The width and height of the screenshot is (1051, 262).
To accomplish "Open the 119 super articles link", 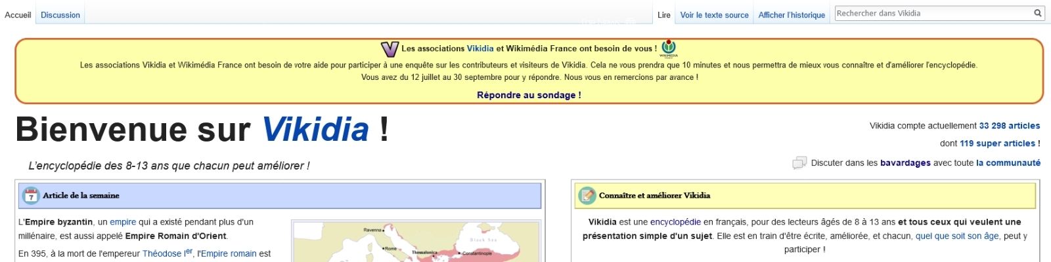I will (x=997, y=143).
